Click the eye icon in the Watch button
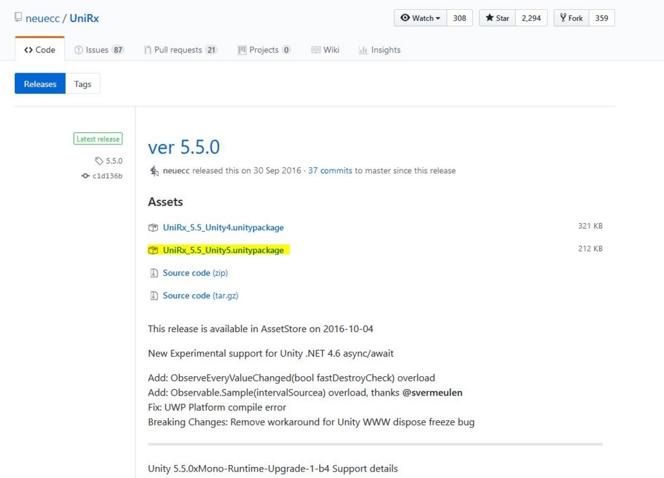The height and width of the screenshot is (478, 664). click(x=405, y=18)
